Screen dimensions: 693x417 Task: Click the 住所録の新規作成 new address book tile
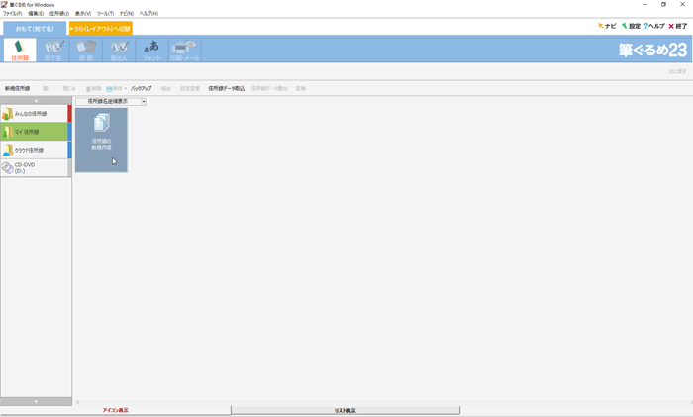(x=101, y=141)
